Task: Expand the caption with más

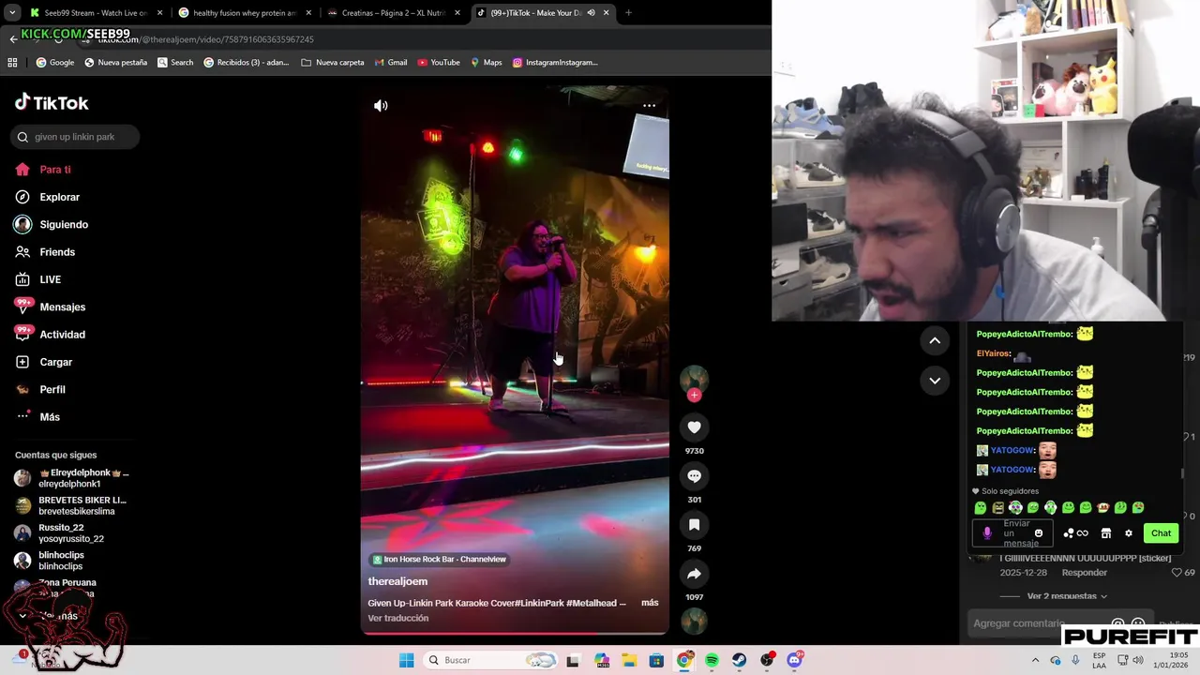Action: click(650, 603)
